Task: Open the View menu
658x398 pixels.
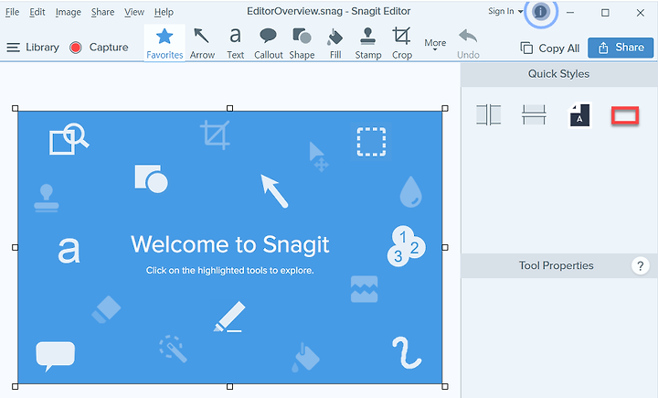Action: tap(133, 12)
